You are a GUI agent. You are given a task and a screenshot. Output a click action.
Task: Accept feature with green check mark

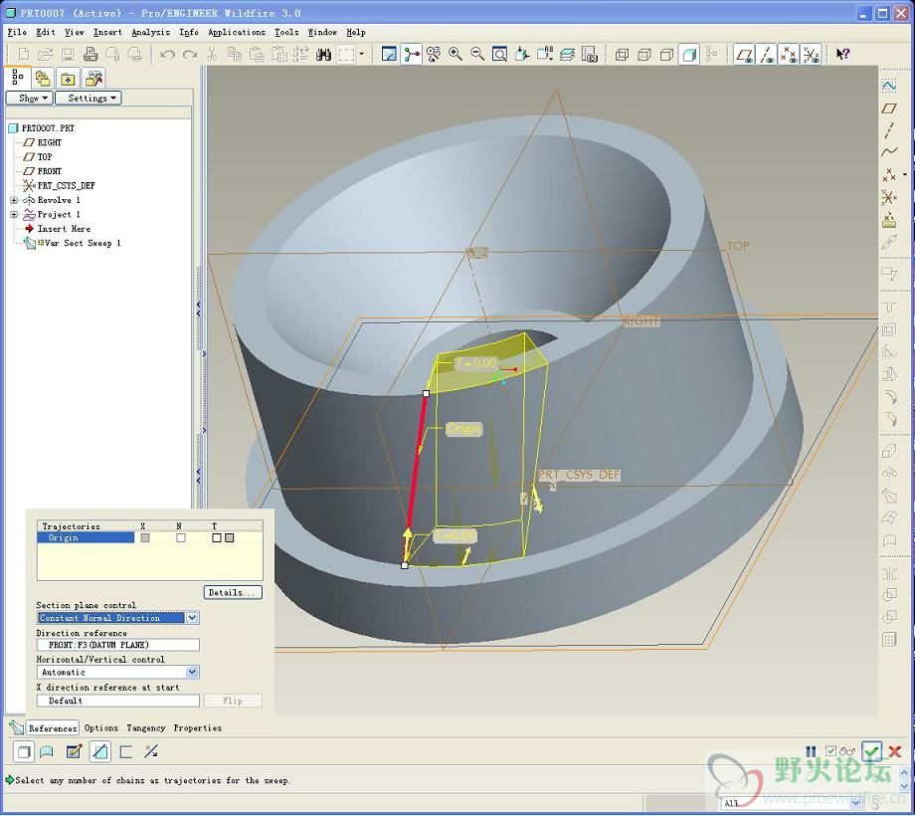coord(872,751)
